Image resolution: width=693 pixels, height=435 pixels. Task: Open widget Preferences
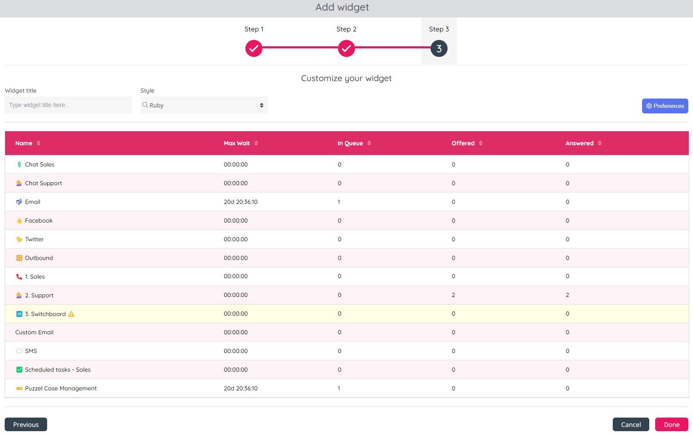coord(665,106)
